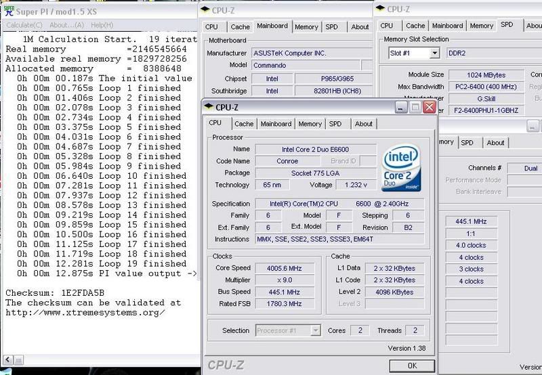Click OK button in front CPU-Z window
The image size is (542, 375).
412,366
